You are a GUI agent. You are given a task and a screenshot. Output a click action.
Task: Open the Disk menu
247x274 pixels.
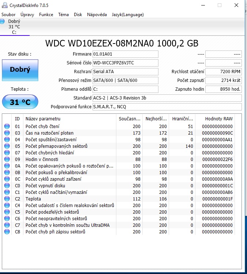[x=78, y=15]
